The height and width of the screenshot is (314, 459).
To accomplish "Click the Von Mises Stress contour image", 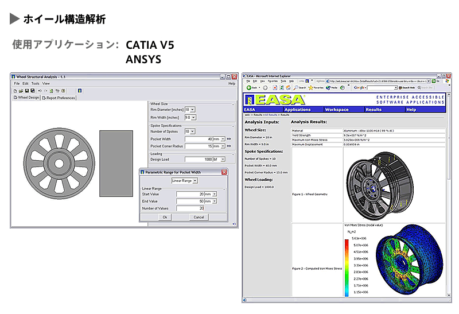I will click(x=409, y=260).
